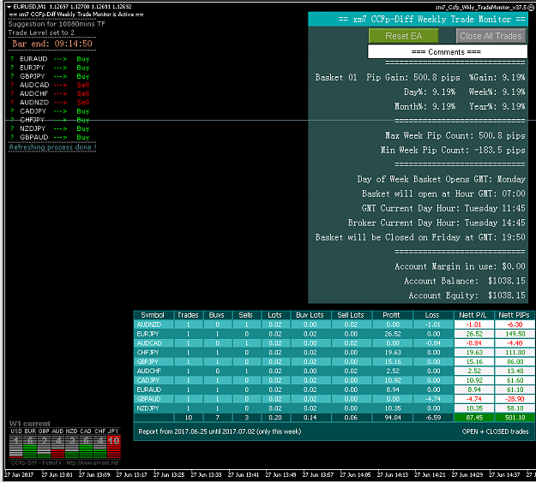Click the CAD currency strength bar
Viewport: 536px width, 482px height.
tap(86, 447)
